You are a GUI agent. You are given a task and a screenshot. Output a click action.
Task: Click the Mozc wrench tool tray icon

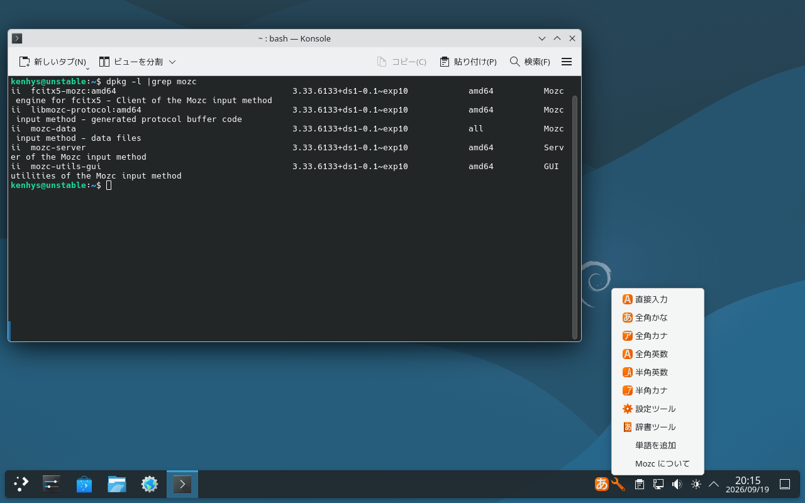click(618, 484)
